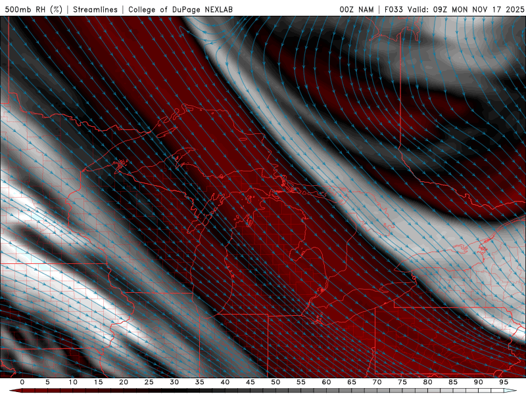Click the "500mb RH (%)" title text

click(34, 9)
